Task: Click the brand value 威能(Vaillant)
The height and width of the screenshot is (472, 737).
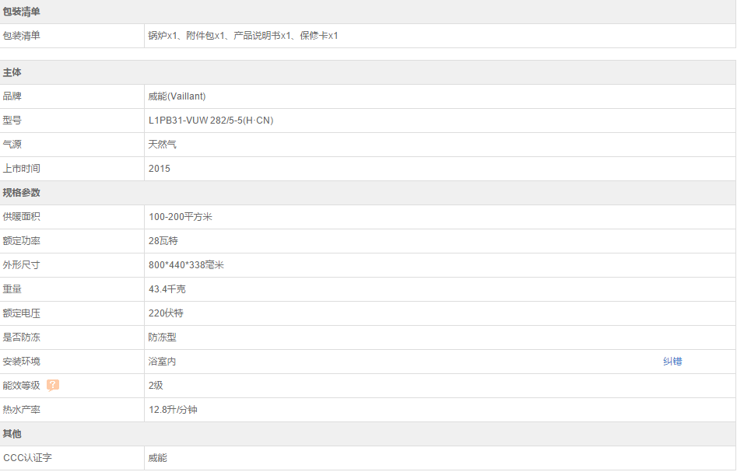Action: [177, 96]
